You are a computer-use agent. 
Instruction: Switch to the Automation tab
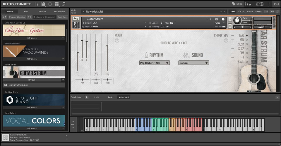[x=59, y=11]
